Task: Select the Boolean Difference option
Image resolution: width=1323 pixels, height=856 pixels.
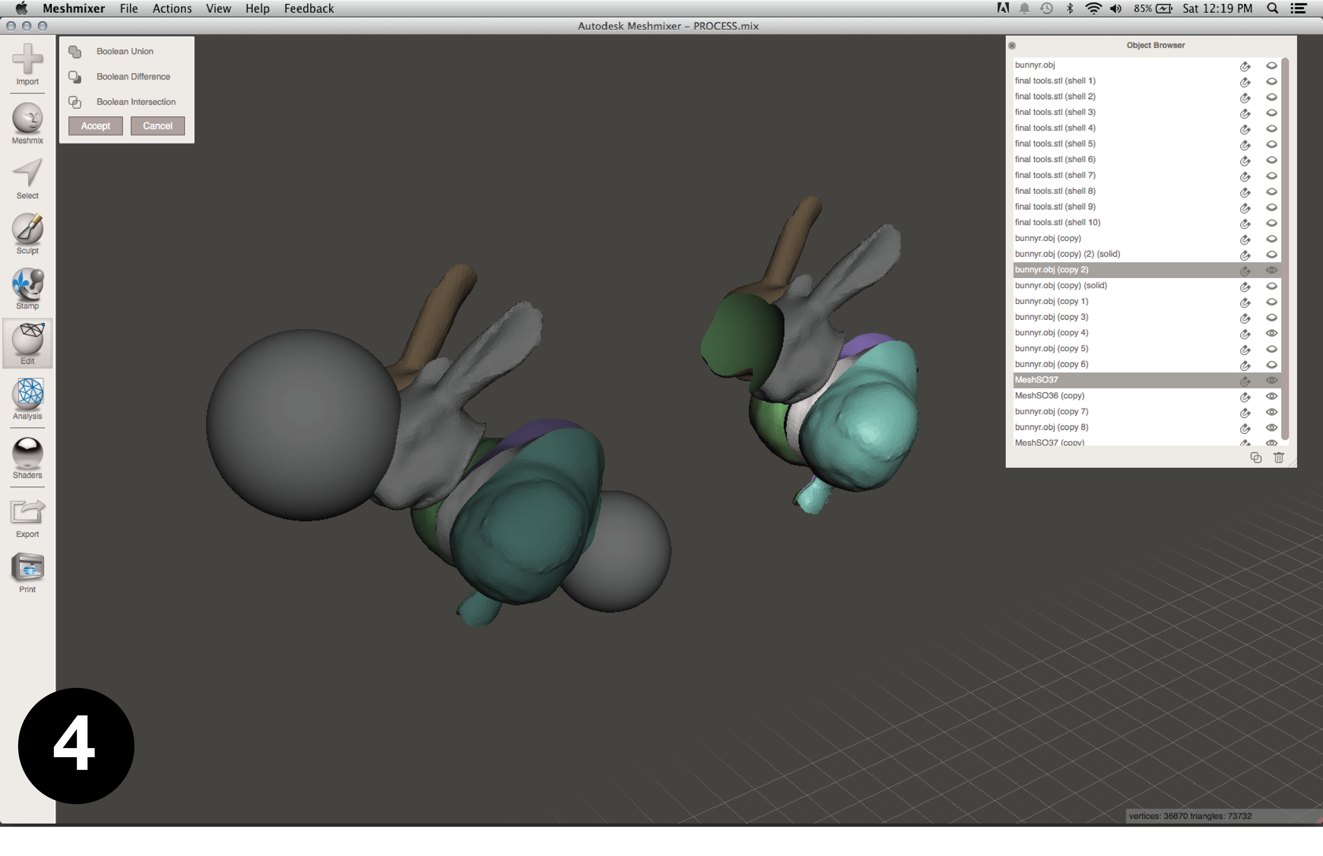Action: tap(133, 77)
